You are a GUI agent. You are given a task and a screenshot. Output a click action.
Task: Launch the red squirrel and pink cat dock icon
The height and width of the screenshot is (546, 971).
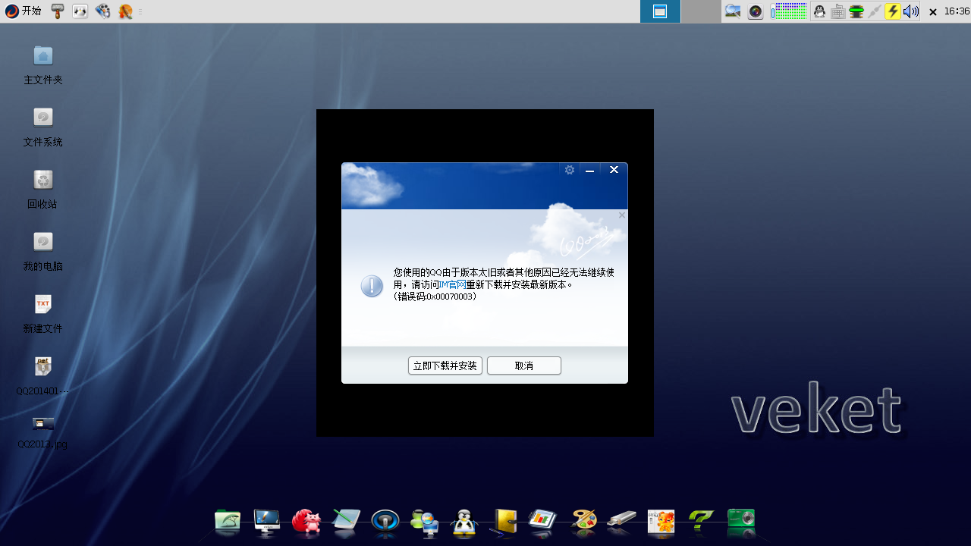306,520
